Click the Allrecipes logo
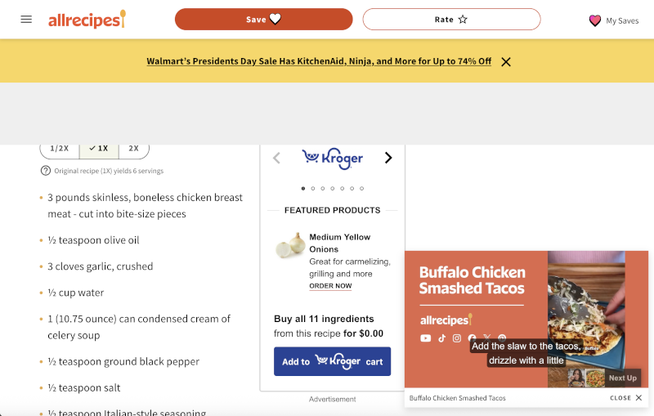This screenshot has height=416, width=654. pyautogui.click(x=87, y=20)
